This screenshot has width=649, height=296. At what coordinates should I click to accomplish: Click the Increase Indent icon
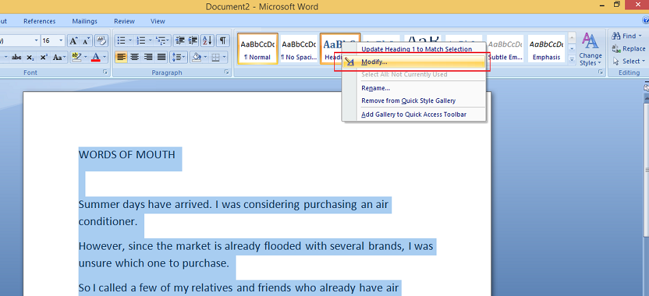[193, 41]
